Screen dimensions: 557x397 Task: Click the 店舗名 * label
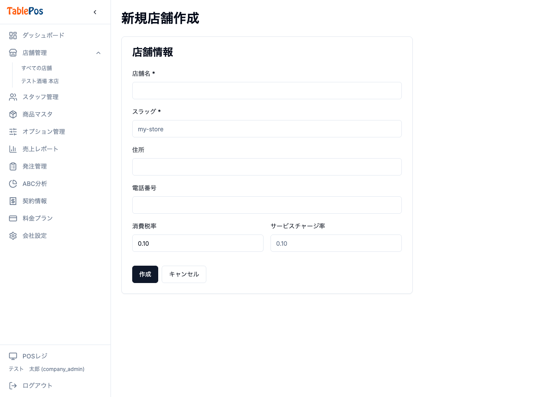pos(143,74)
